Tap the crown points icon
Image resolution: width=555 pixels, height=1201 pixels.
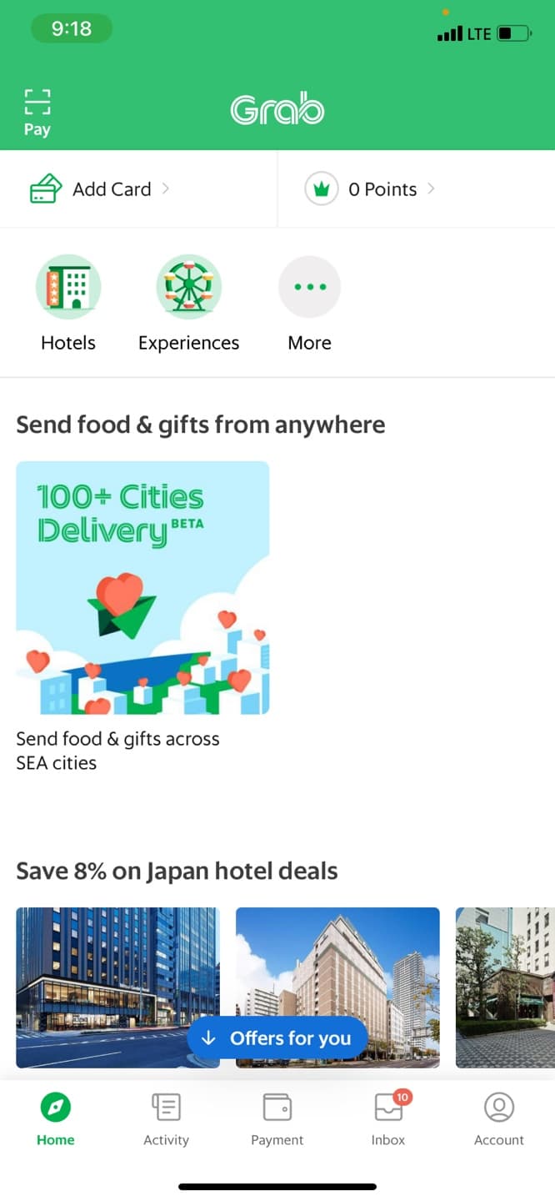pos(321,189)
